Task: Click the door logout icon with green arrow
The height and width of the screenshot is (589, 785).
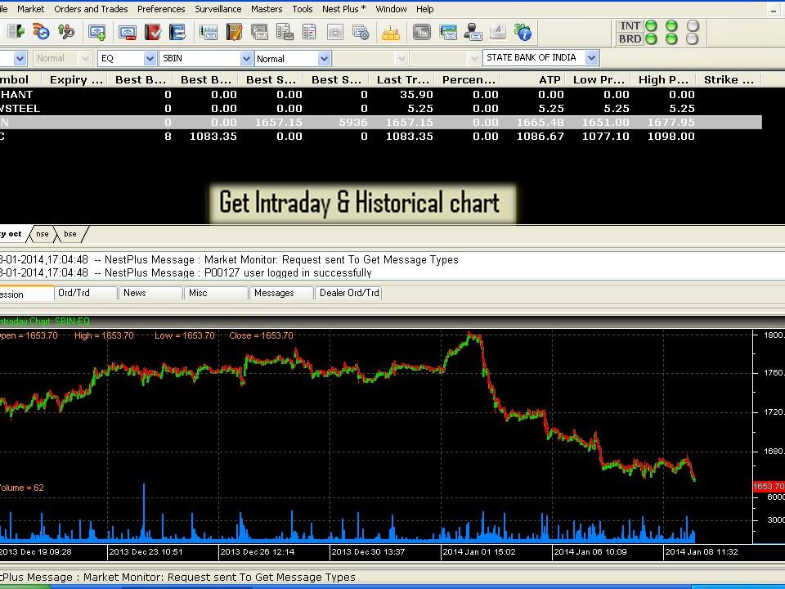Action: (x=16, y=32)
